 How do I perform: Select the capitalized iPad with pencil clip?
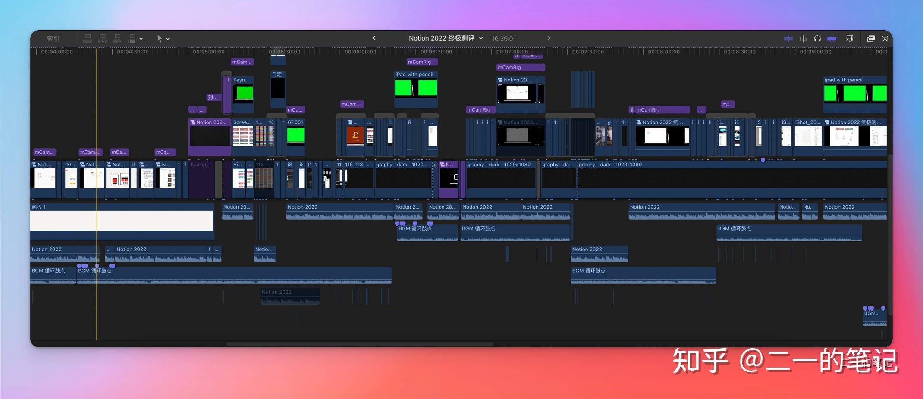416,88
